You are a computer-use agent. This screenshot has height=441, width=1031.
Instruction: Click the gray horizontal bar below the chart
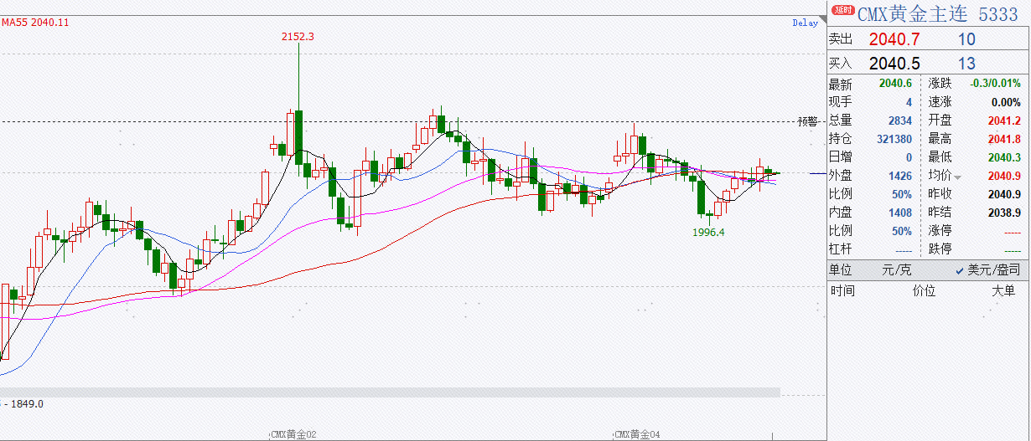click(390, 392)
